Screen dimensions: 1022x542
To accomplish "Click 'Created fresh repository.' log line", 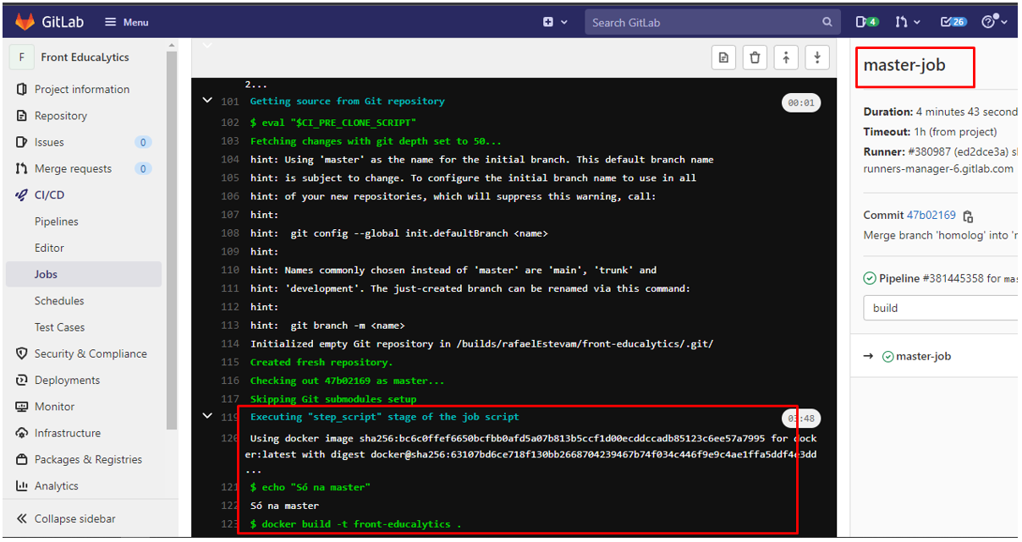I will pos(321,362).
